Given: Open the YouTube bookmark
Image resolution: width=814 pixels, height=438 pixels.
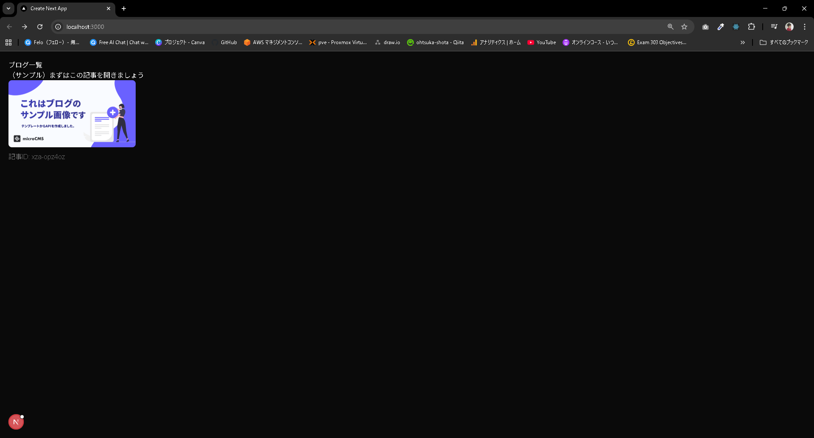Looking at the screenshot, I should click(x=542, y=42).
